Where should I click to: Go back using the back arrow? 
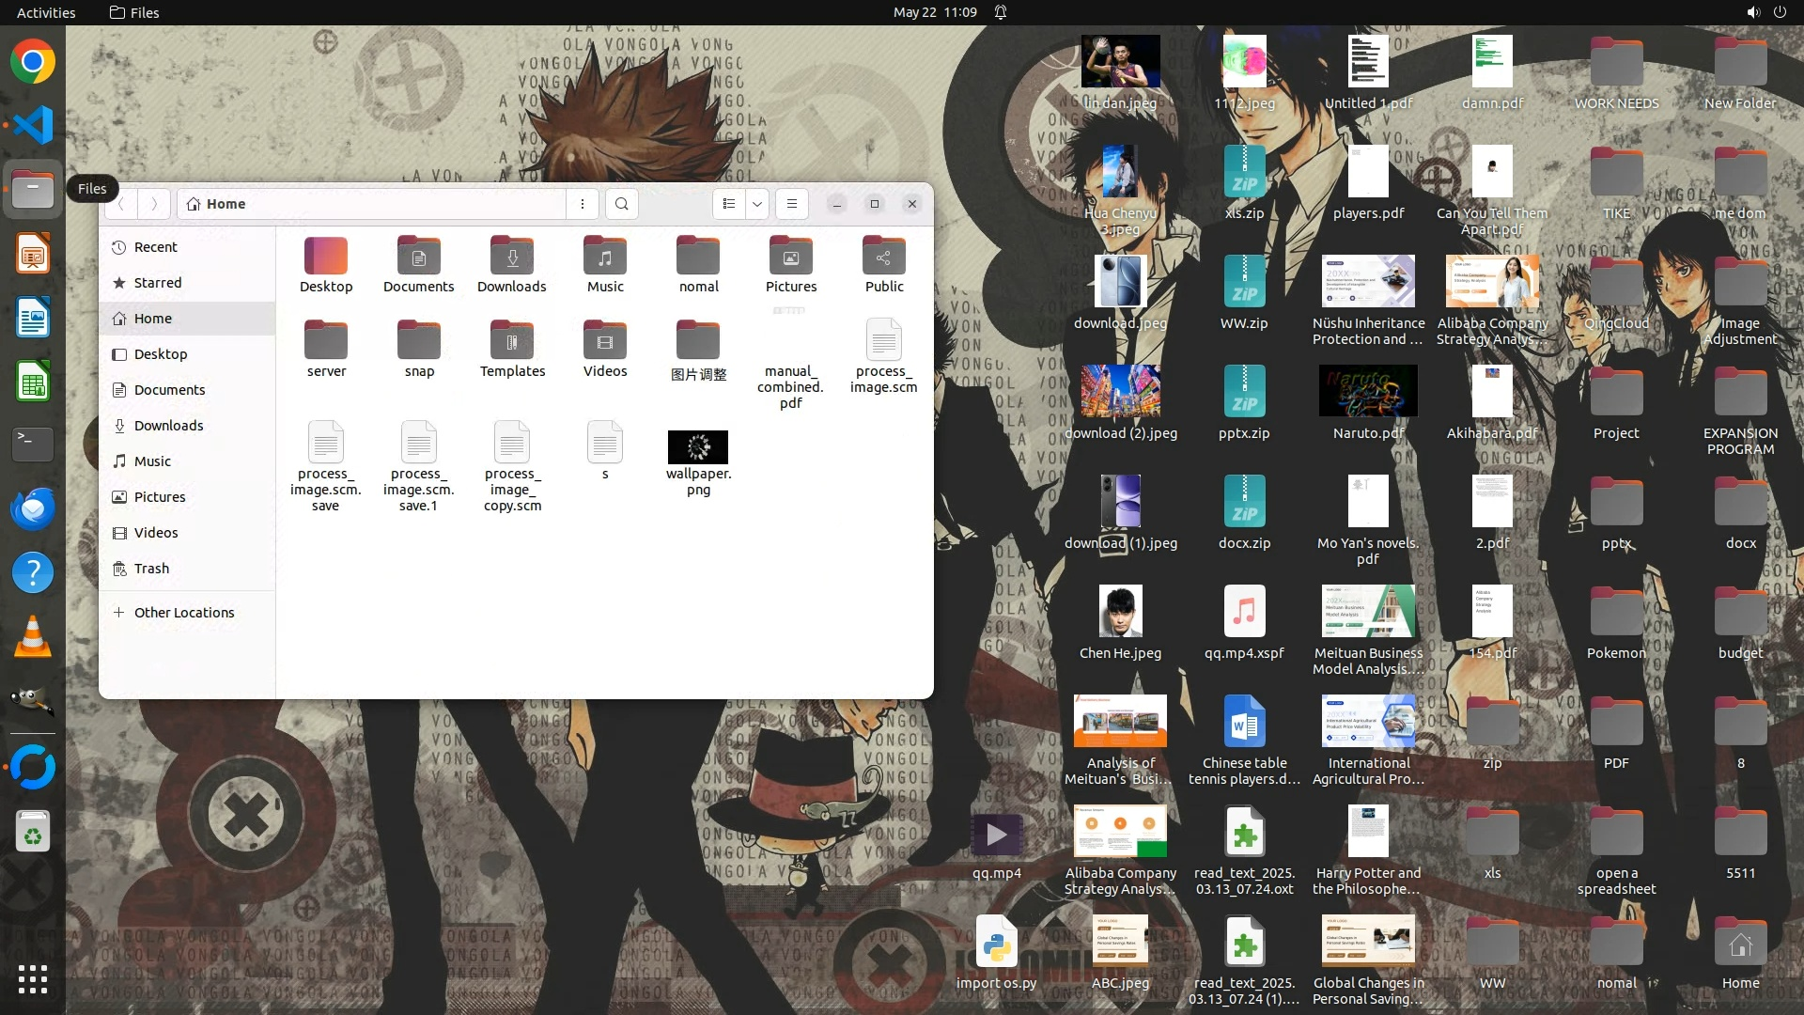tap(121, 204)
